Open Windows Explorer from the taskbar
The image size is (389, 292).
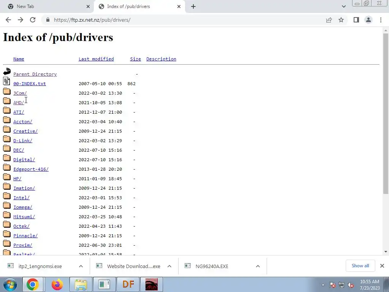81,284
